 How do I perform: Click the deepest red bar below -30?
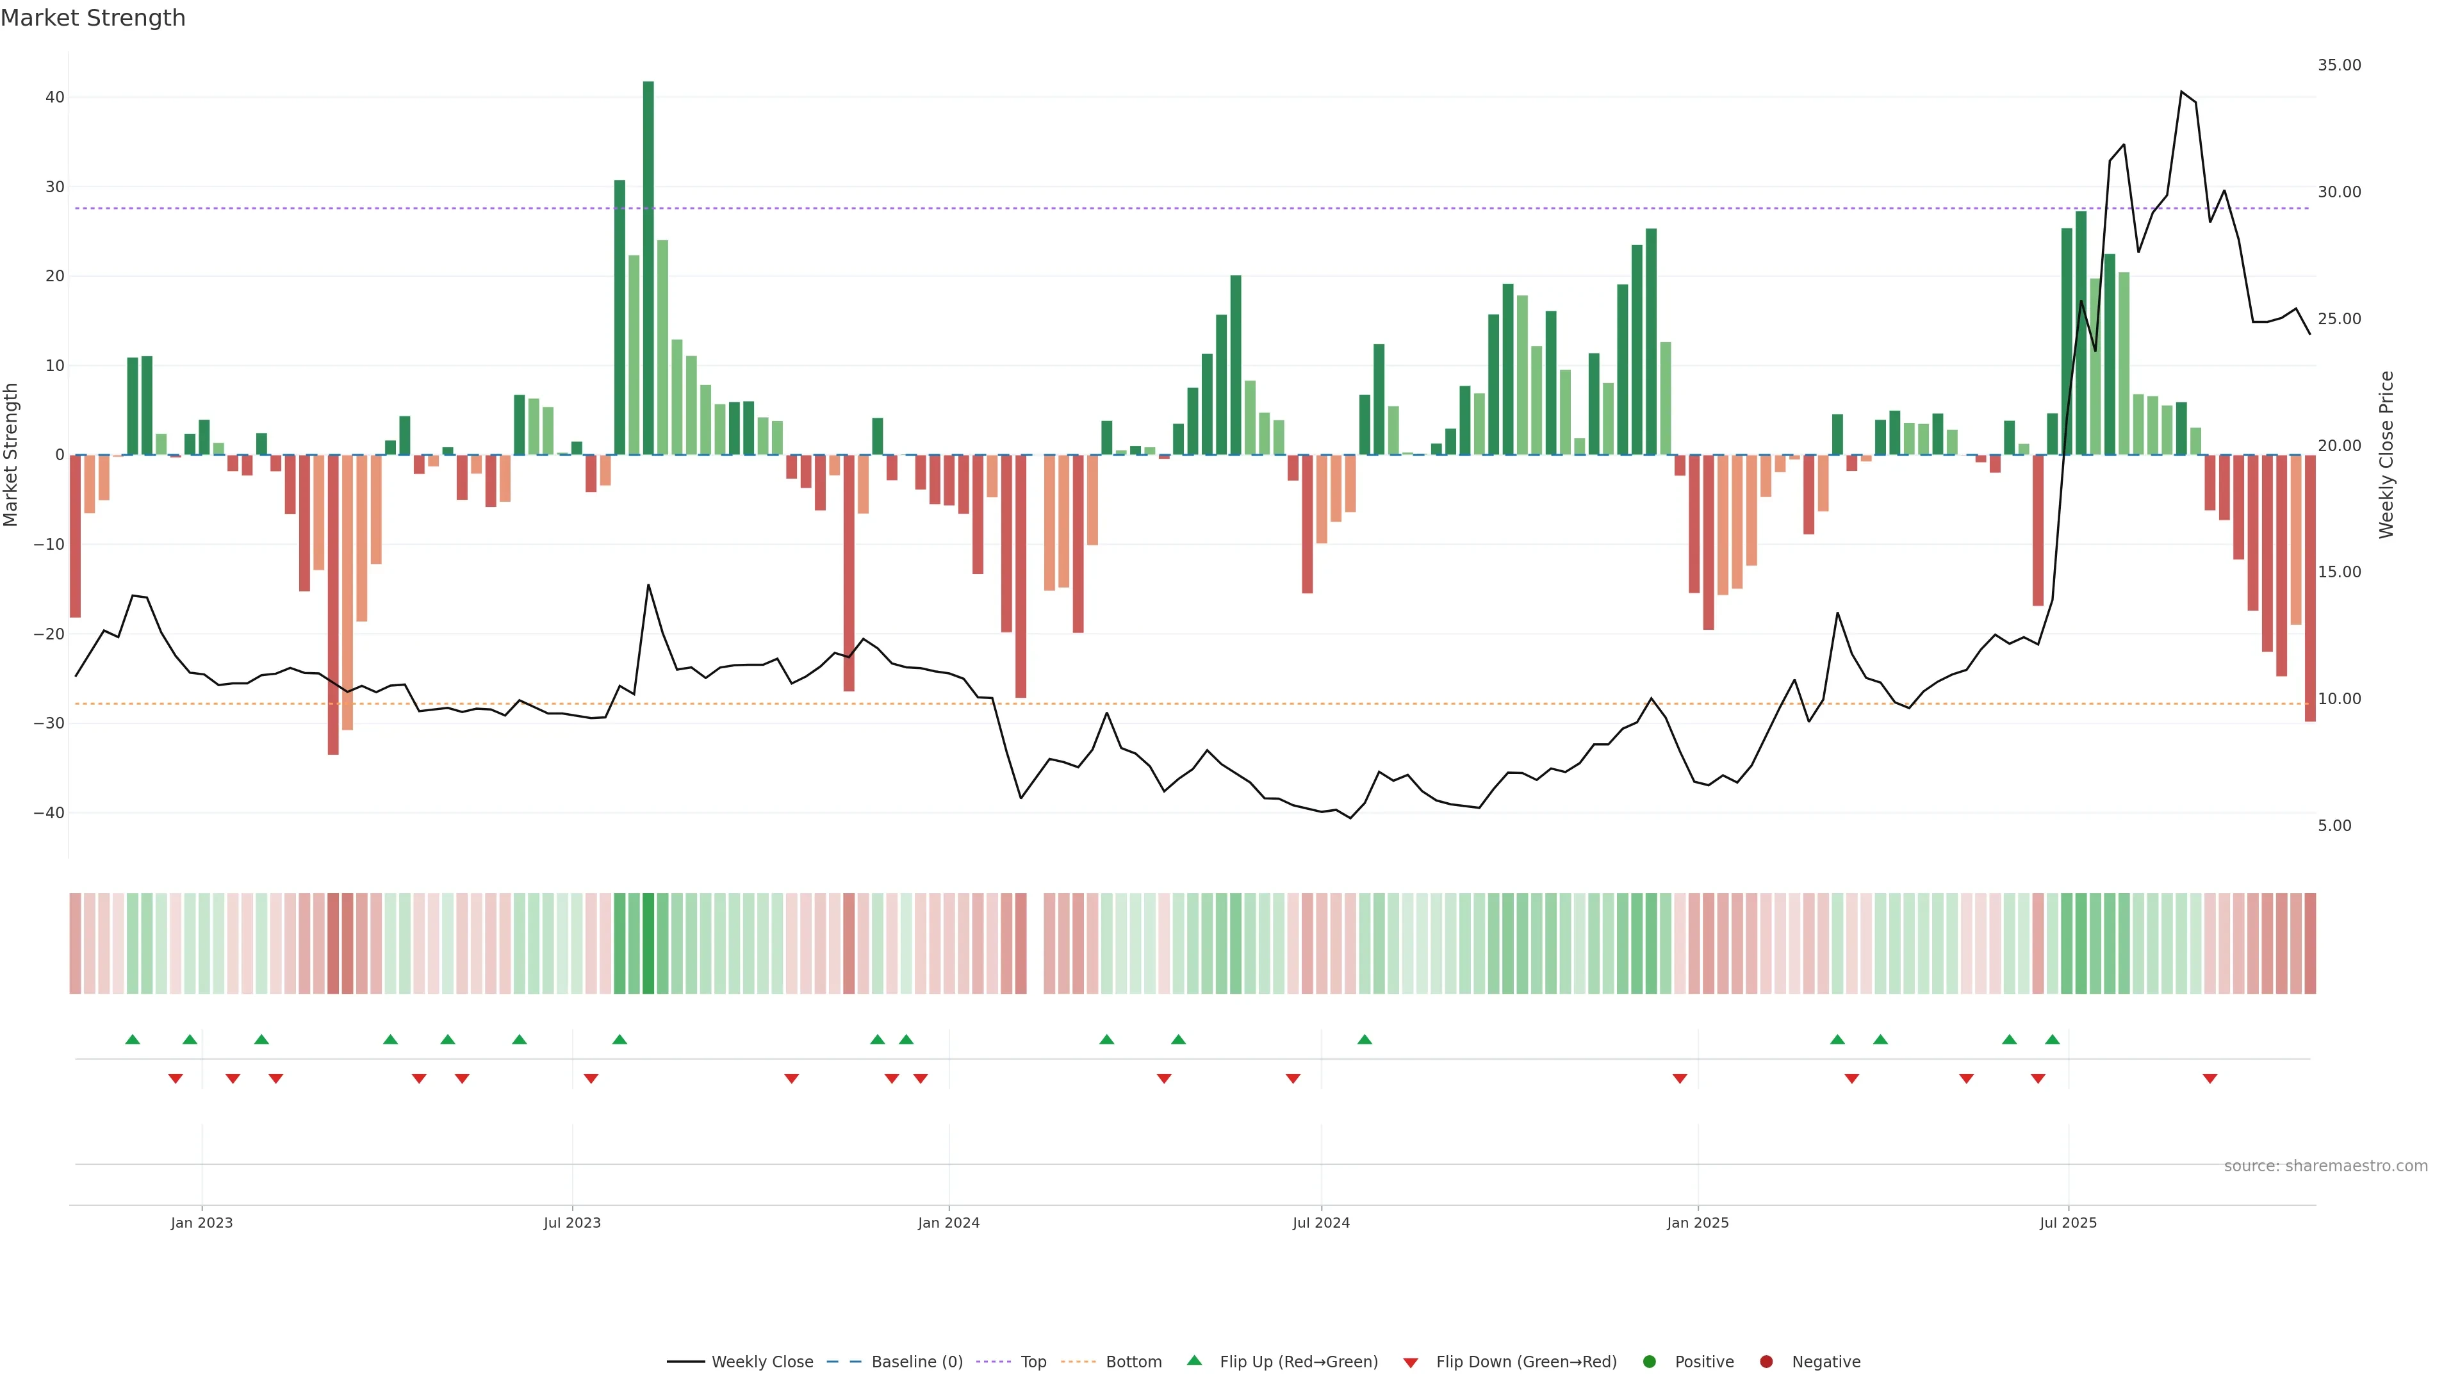point(333,604)
